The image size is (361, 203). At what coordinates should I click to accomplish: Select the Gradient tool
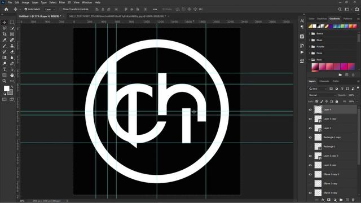pos(5,58)
